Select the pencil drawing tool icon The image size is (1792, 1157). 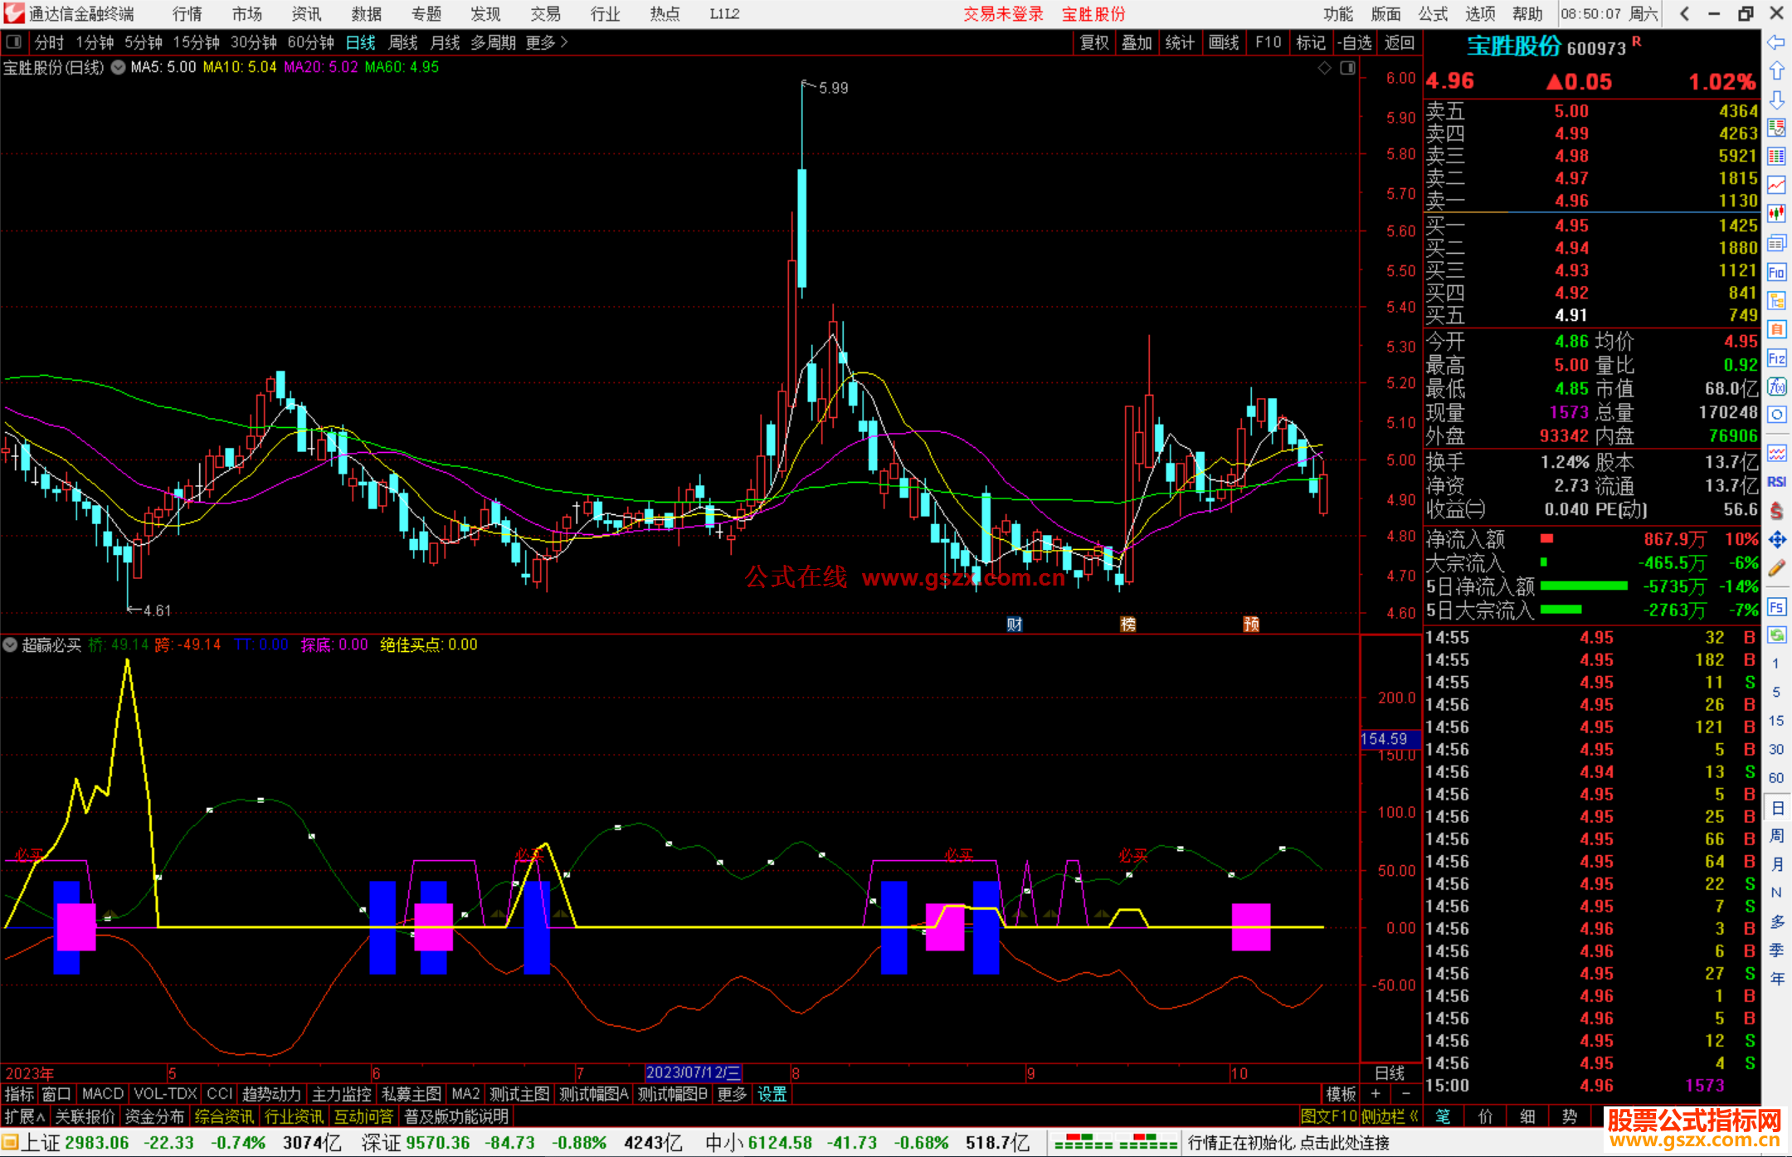1776,569
